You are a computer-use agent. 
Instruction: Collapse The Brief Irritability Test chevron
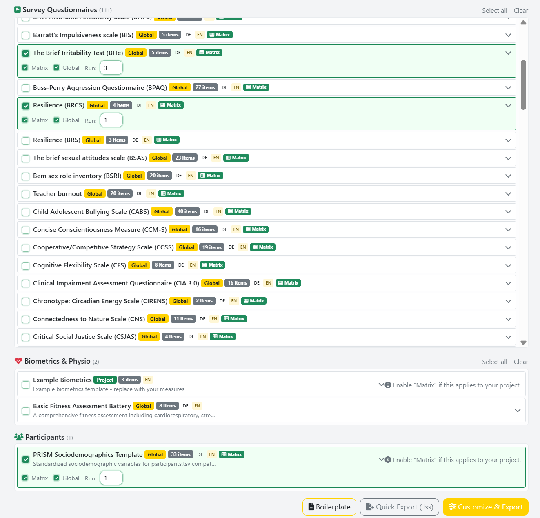(508, 53)
